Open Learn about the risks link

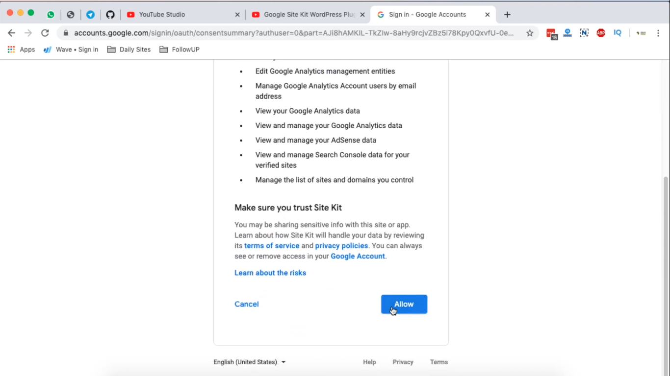tap(270, 273)
